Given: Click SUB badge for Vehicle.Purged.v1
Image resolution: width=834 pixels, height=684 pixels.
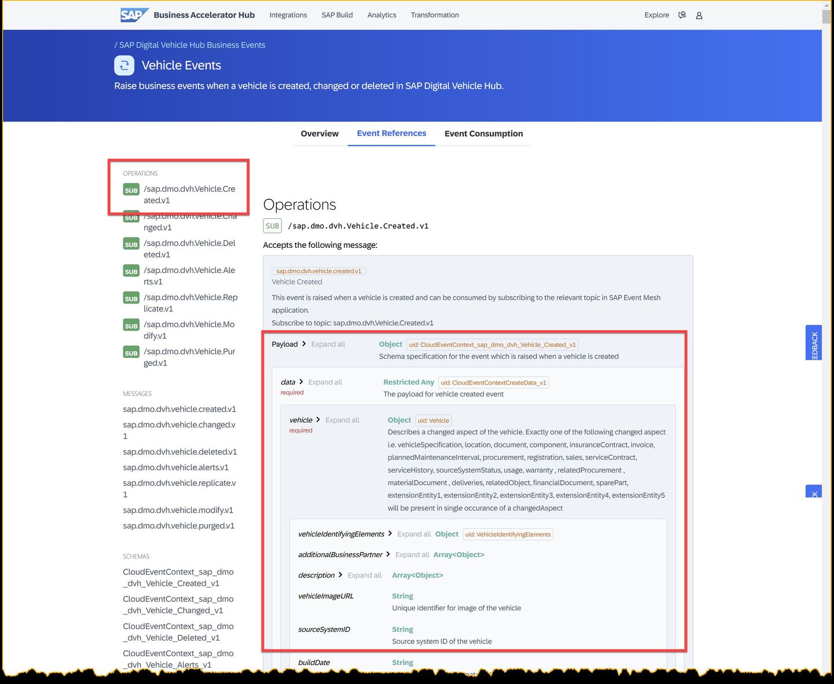Looking at the screenshot, I should pos(131,353).
